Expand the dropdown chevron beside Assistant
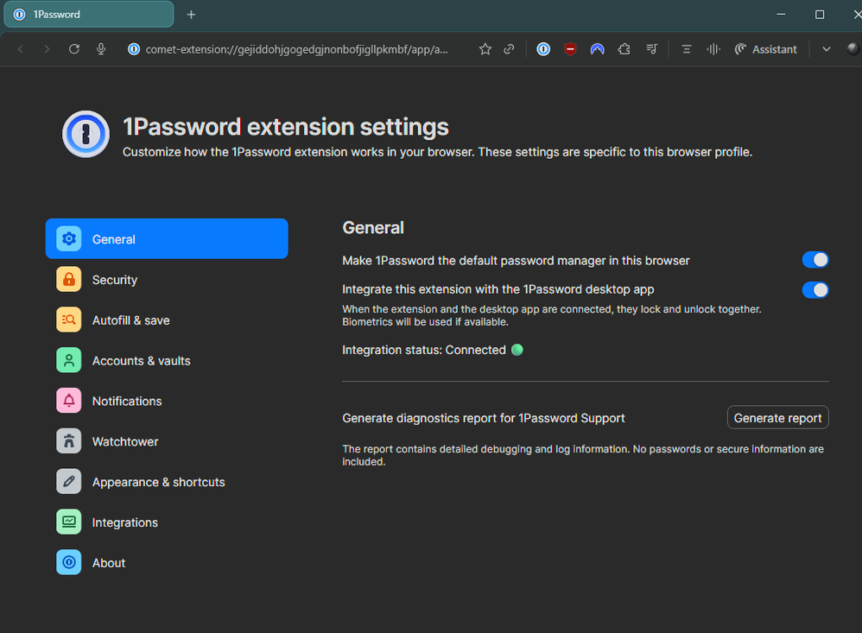Image resolution: width=862 pixels, height=633 pixels. click(x=827, y=49)
